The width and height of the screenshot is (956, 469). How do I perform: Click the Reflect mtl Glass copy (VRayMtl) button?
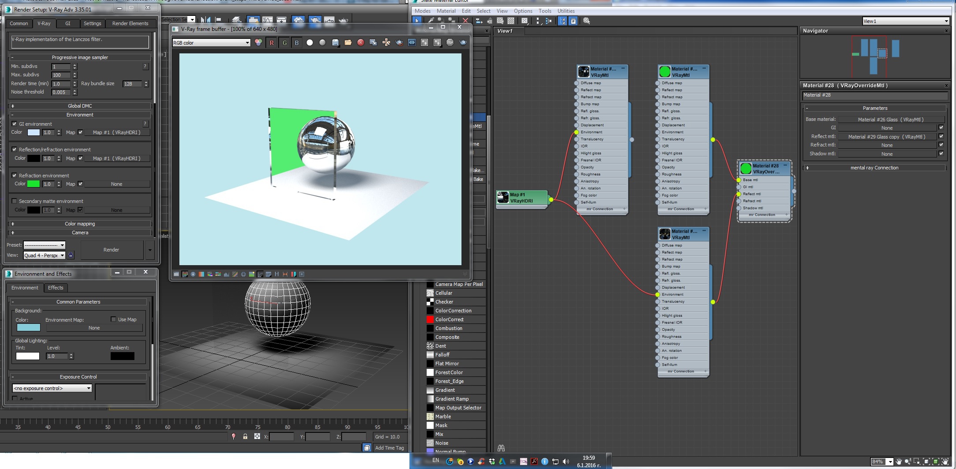(x=887, y=137)
